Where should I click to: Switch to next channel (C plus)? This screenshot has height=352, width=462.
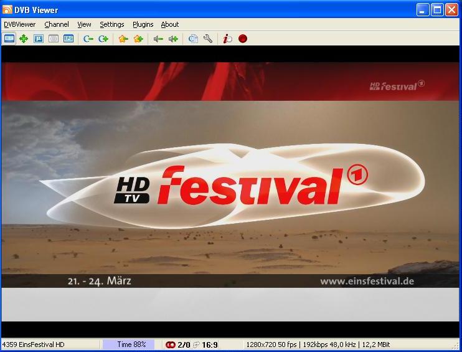[103, 39]
